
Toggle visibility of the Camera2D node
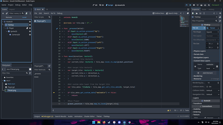[x=30, y=35]
